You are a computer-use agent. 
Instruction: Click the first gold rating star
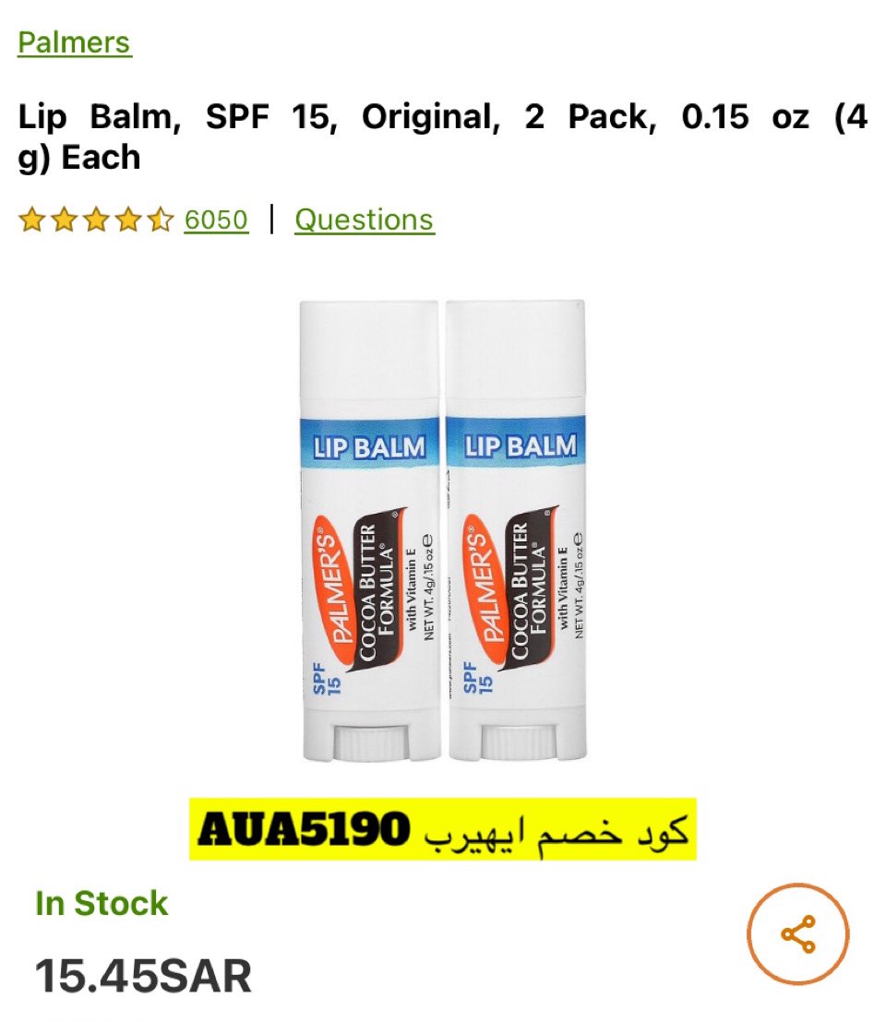pyautogui.click(x=31, y=220)
